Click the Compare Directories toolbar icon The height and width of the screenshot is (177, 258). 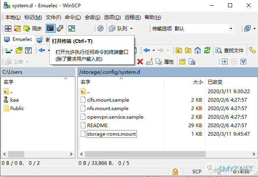click(x=8, y=29)
